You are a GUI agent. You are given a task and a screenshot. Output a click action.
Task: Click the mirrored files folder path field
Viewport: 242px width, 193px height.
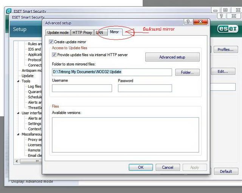pyautogui.click(x=112, y=72)
